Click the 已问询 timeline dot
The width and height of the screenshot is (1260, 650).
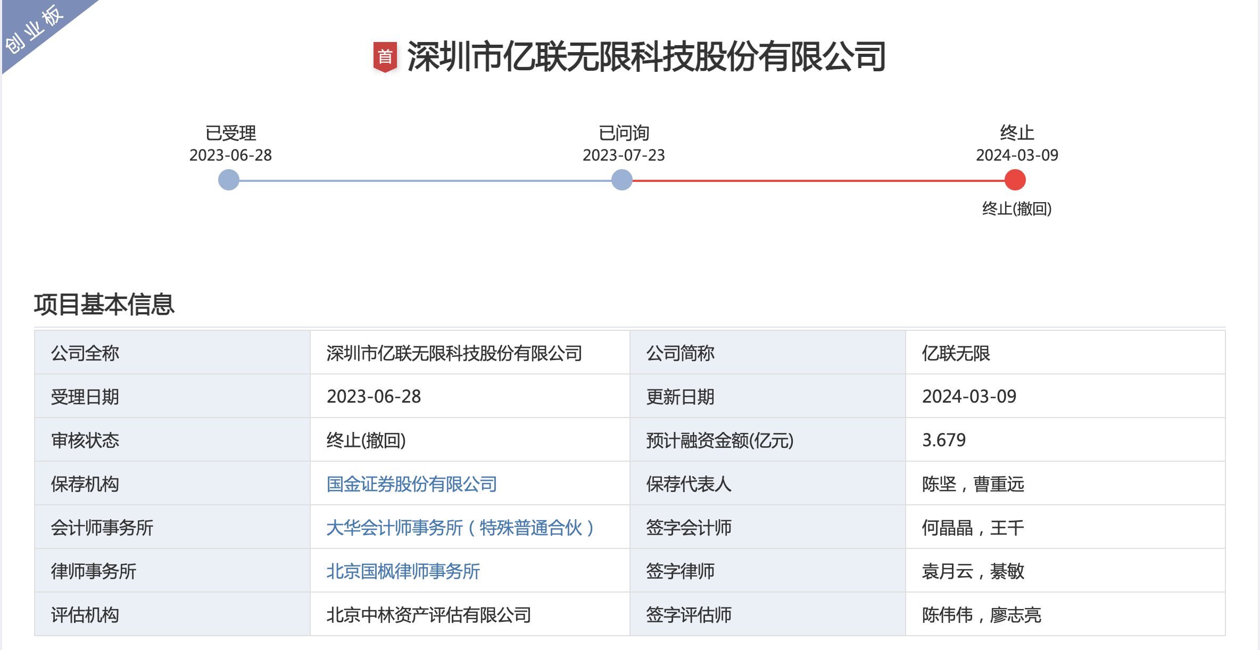coord(621,180)
